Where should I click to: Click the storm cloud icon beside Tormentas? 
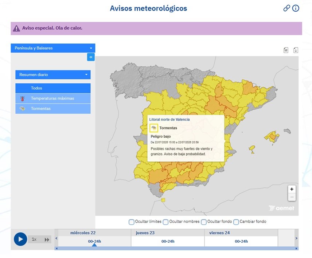pyautogui.click(x=23, y=109)
